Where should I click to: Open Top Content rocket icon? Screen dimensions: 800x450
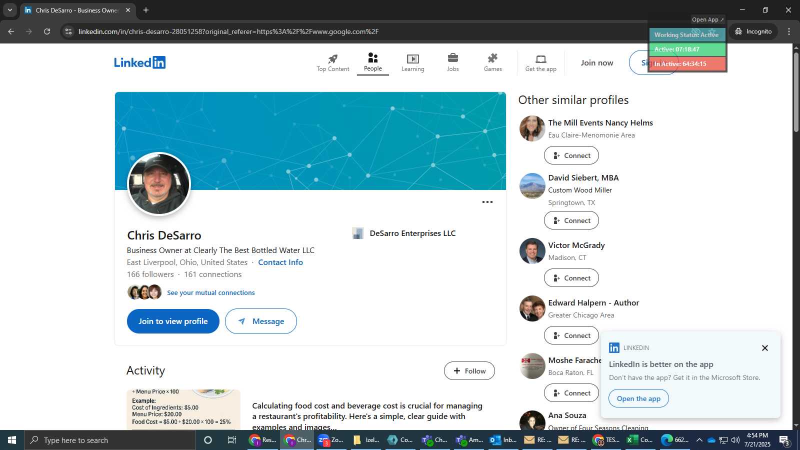tap(332, 63)
